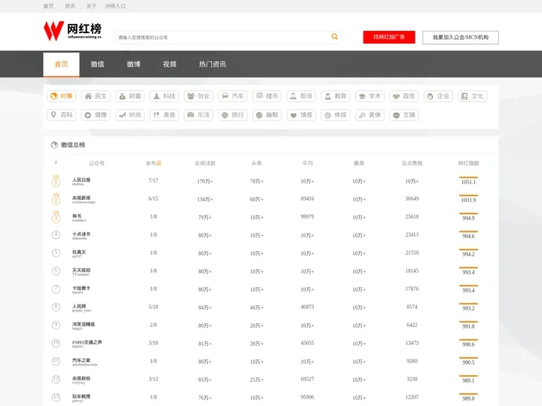542x406 pixels.
Task: Click 我要加入公会/MCN机构 button
Action: click(461, 38)
